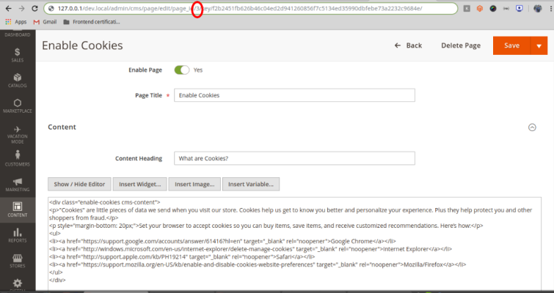
Task: Go Back to the previous page
Action: (x=408, y=45)
